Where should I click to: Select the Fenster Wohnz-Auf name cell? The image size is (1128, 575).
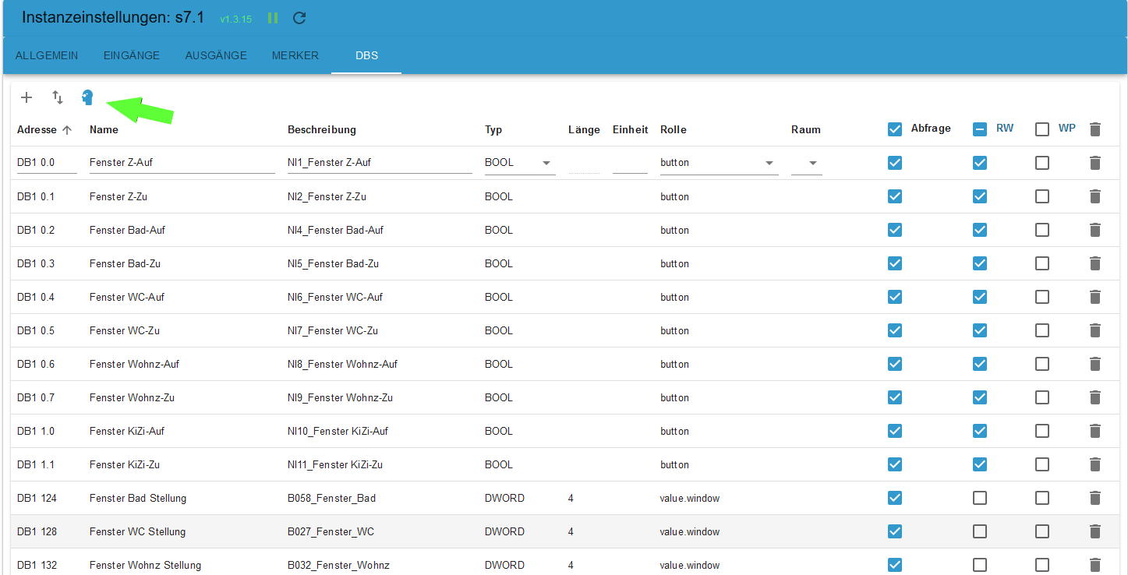point(134,364)
